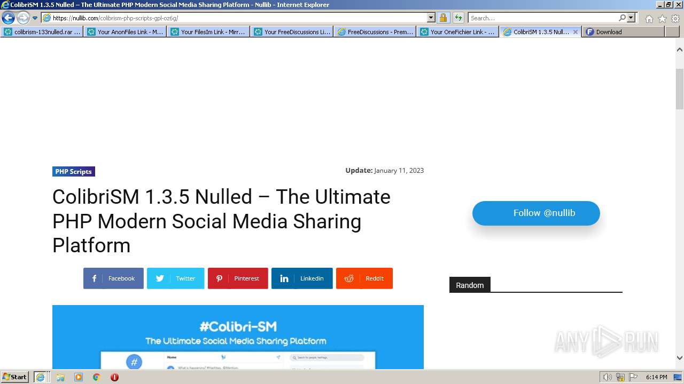Image resolution: width=684 pixels, height=384 pixels.
Task: Share the article on Facebook
Action: tap(113, 278)
